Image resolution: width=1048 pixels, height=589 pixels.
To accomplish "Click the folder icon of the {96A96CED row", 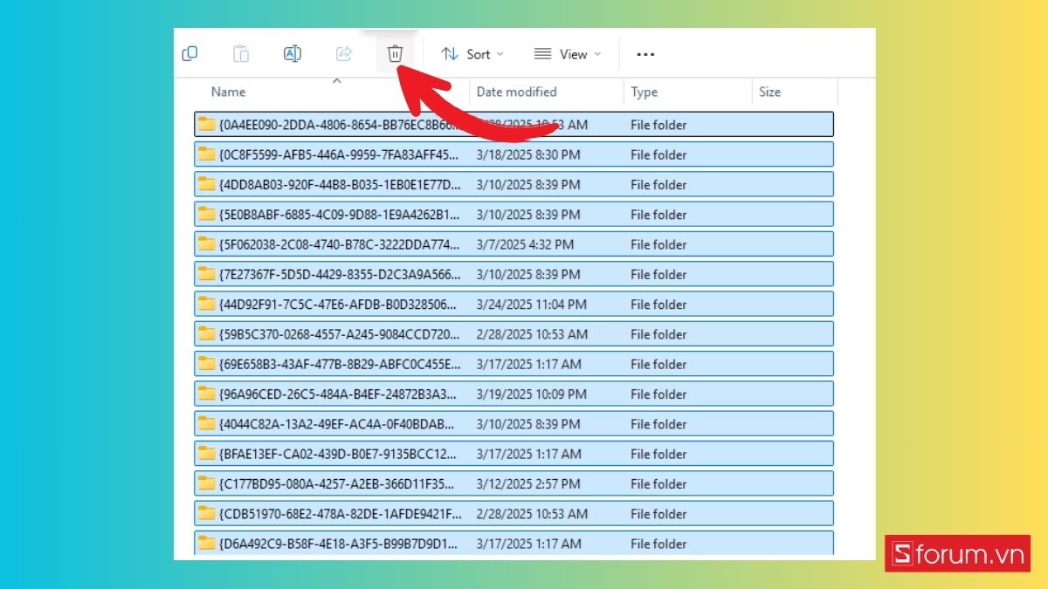I will pyautogui.click(x=206, y=393).
